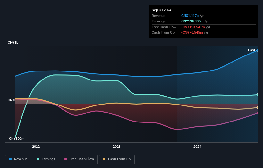This screenshot has width=263, height=168.
Task: Select the blue Revenue endpoint marker on chart
Action: (x=258, y=50)
